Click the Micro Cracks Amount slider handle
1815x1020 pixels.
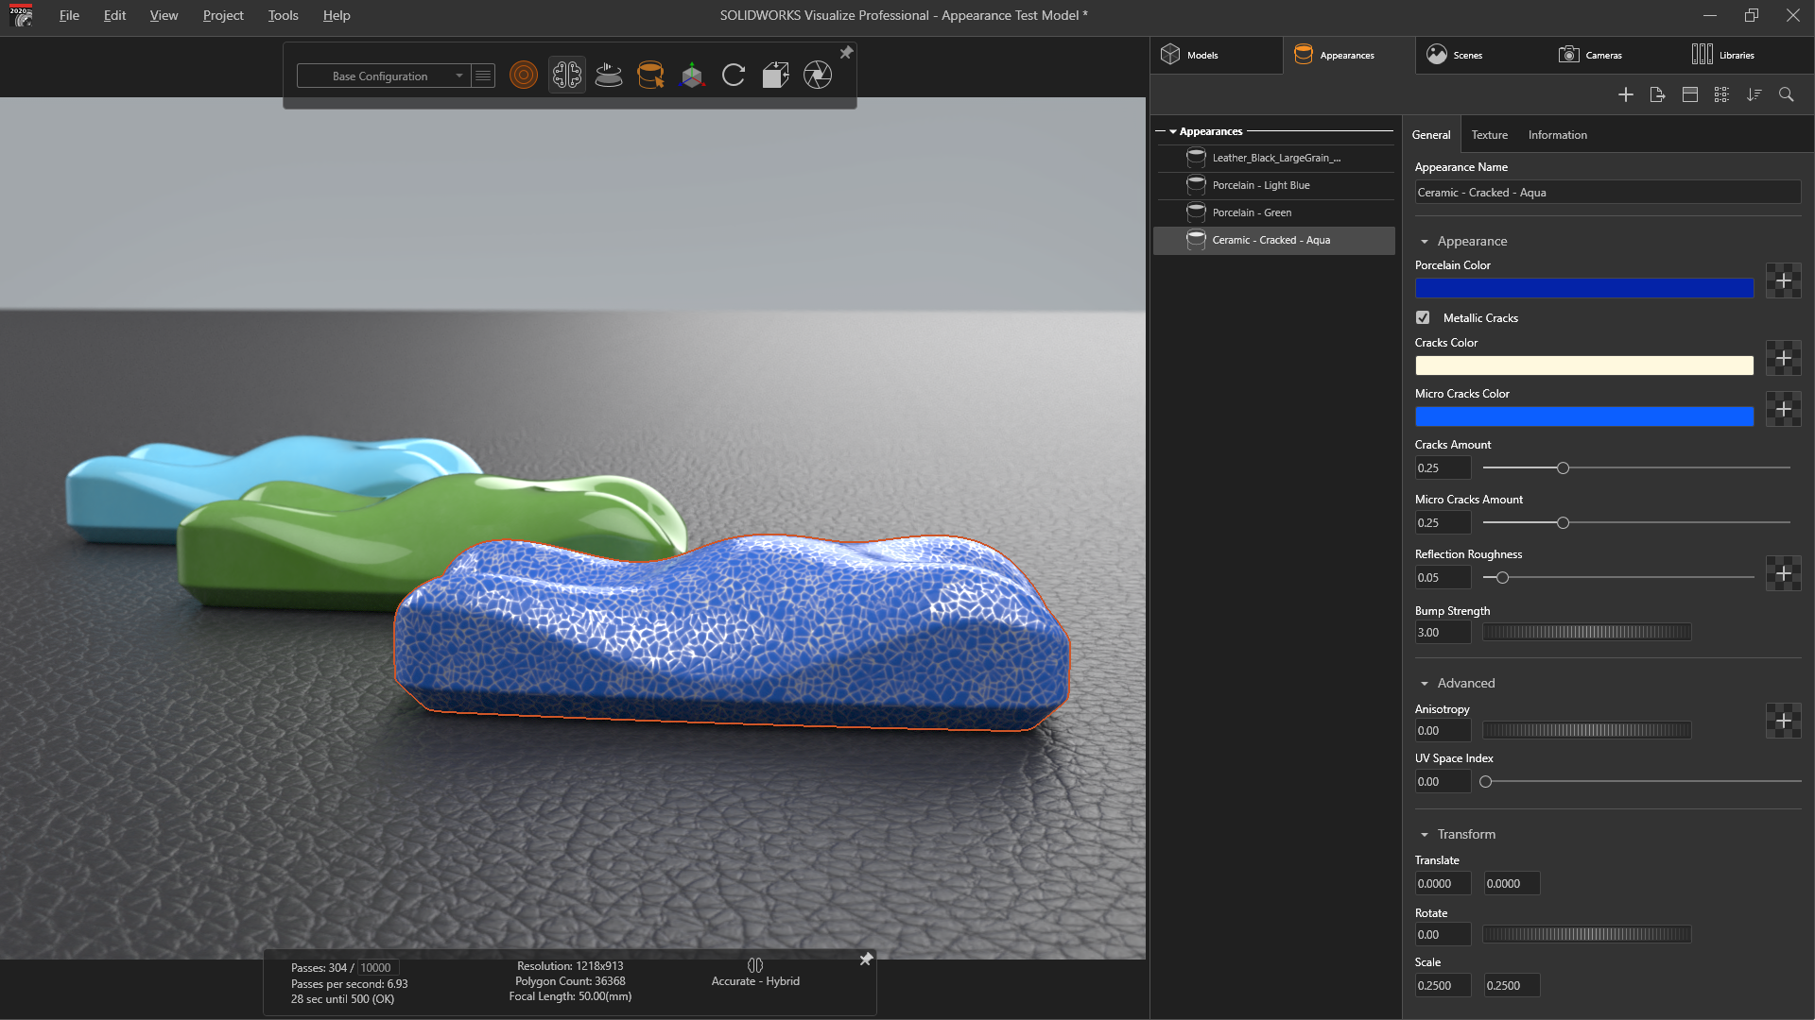click(x=1563, y=523)
